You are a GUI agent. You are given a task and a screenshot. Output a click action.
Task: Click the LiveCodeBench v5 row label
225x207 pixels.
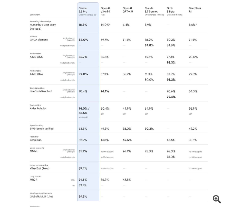tap(41, 91)
